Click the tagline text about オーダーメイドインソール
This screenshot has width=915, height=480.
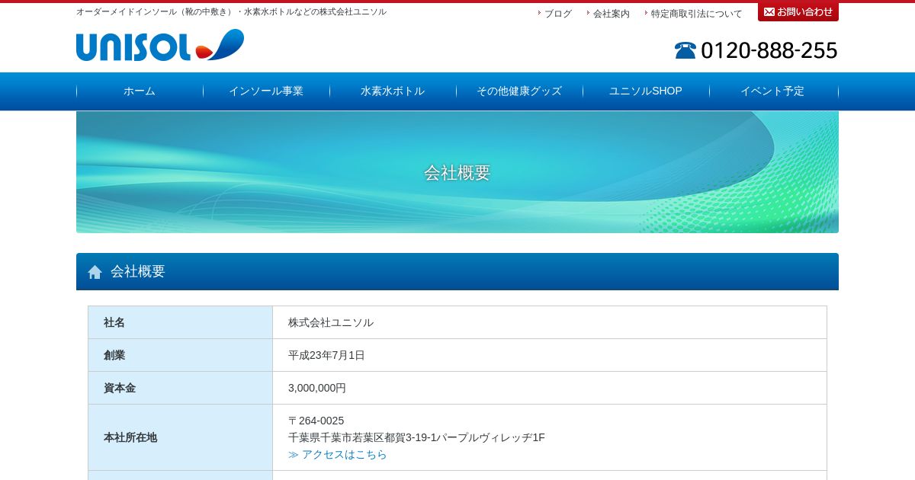point(231,12)
